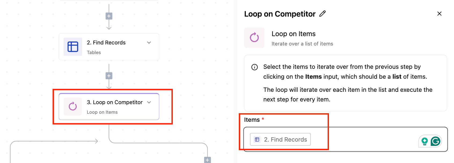The width and height of the screenshot is (454, 163).
Task: Click table icon inside Find Records chip
Action: (257, 139)
